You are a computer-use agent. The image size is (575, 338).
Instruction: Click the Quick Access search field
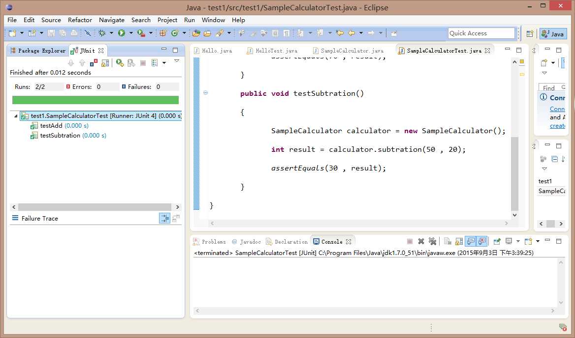(x=481, y=33)
